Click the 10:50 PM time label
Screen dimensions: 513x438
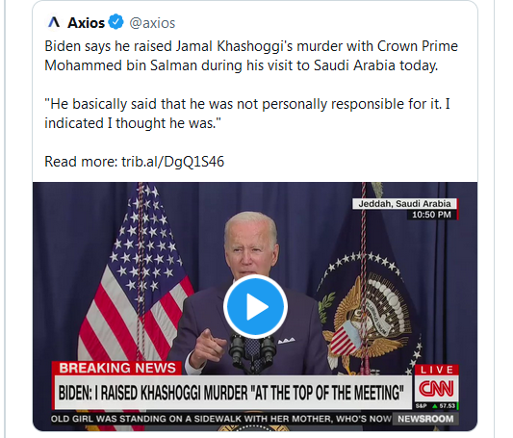point(431,215)
